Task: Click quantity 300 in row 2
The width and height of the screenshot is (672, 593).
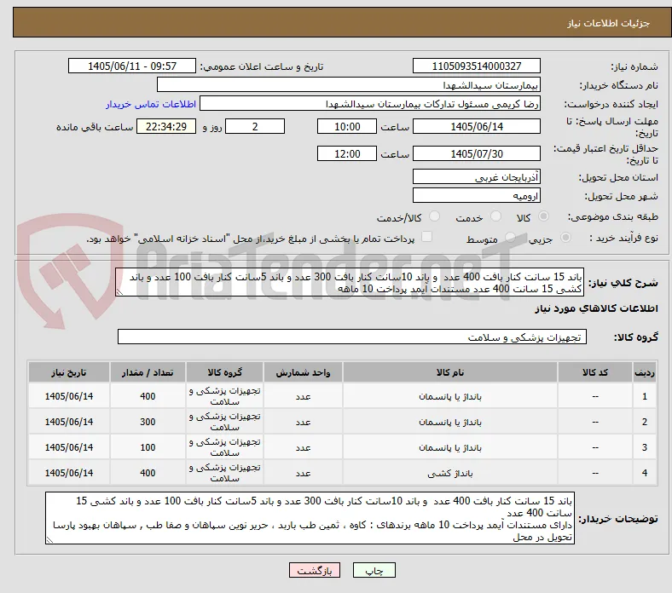Action: 148,422
